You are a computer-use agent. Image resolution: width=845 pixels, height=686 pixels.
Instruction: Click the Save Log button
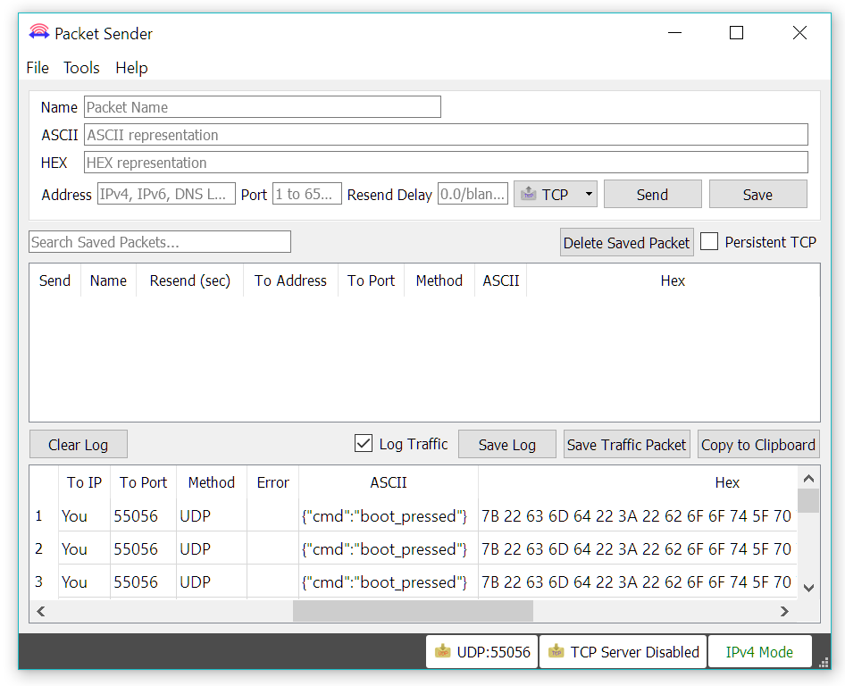(x=507, y=445)
